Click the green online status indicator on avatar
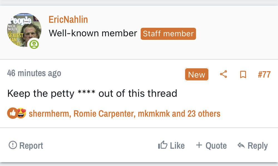Image resolution: width=278 pixels, height=166 pixels. coord(34,44)
